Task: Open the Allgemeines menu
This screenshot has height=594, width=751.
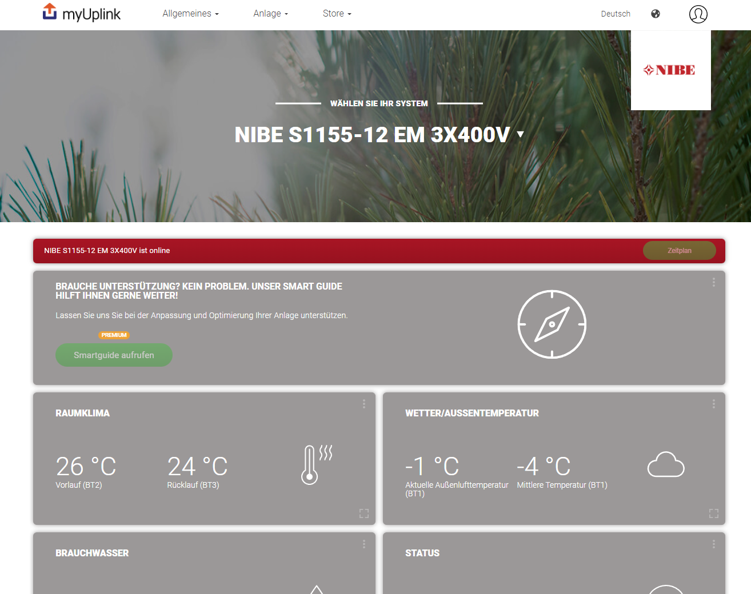Action: coord(190,14)
